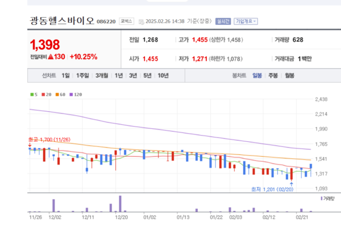Click the 실시간 badge button
Image resolution: width=341 pixels, height=227 pixels.
(223, 22)
